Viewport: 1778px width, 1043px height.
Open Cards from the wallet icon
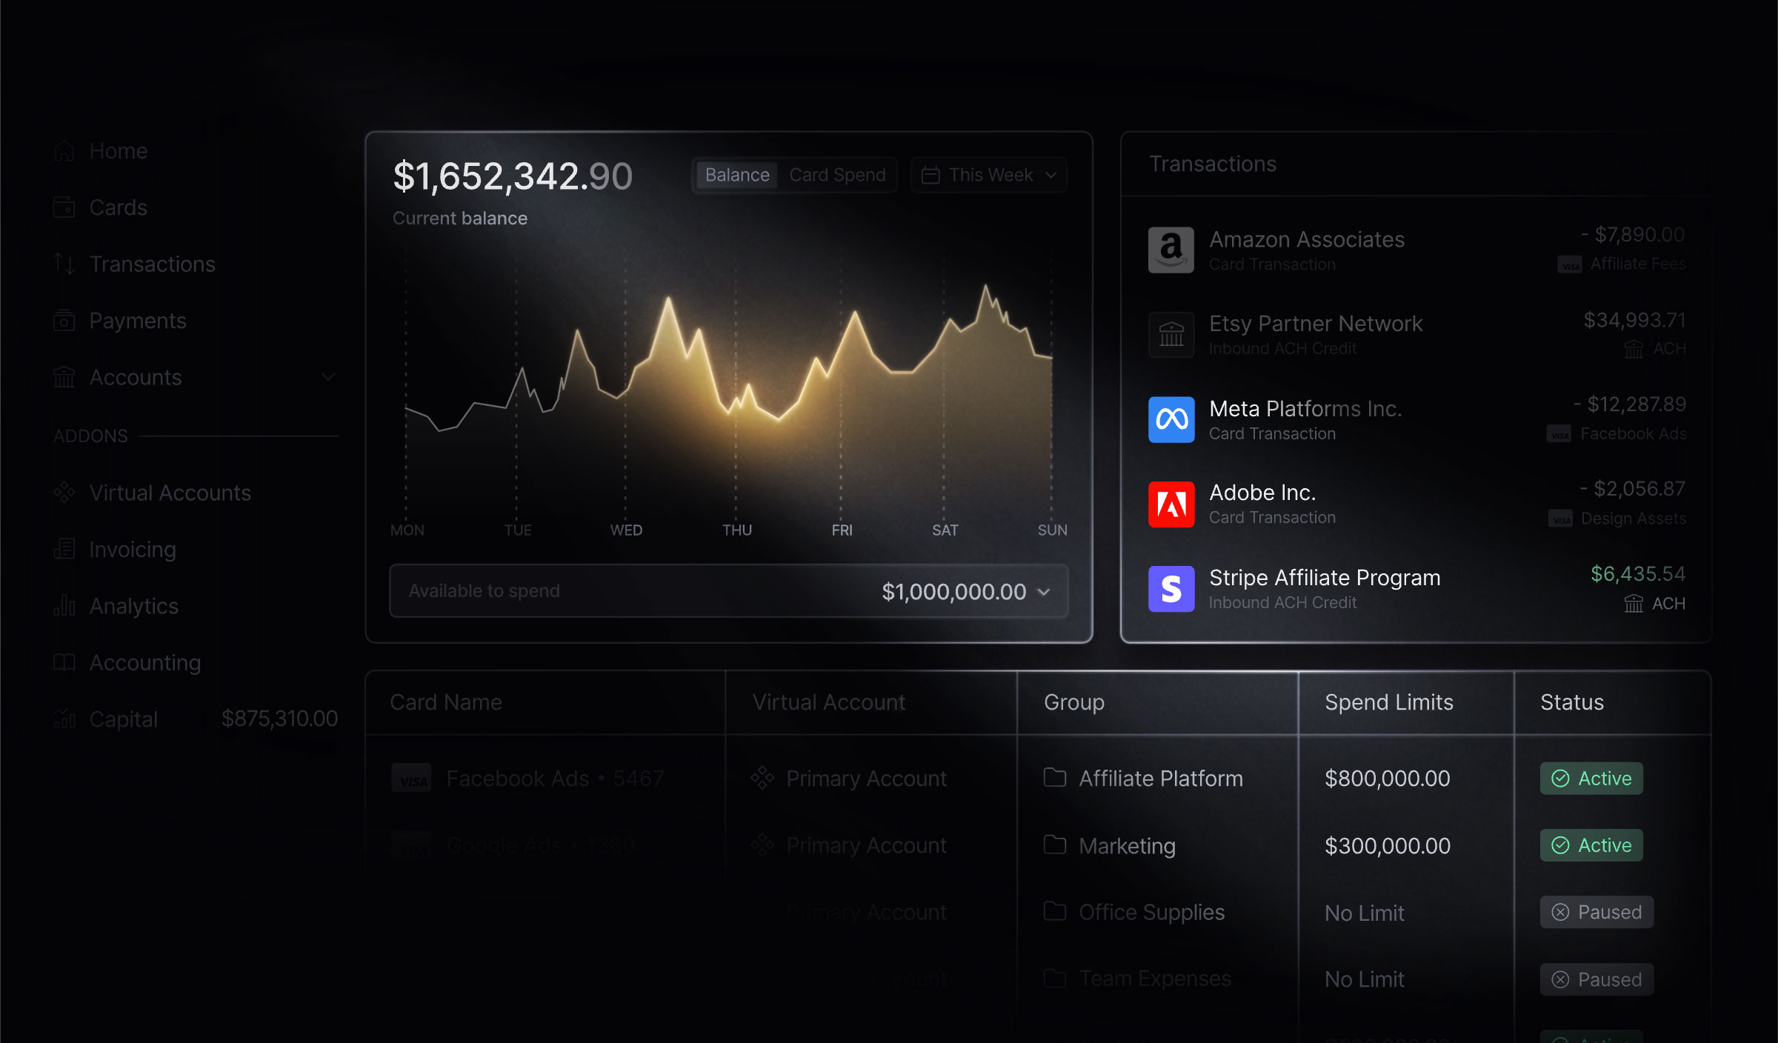[64, 207]
